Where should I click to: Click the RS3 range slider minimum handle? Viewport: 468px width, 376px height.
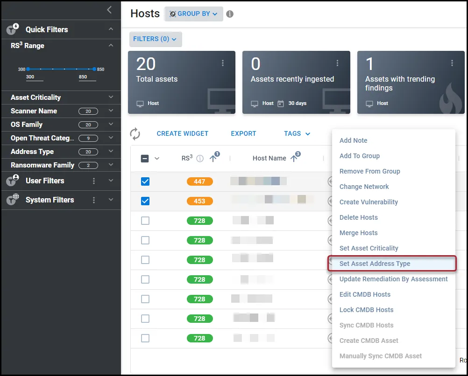pyautogui.click(x=28, y=69)
